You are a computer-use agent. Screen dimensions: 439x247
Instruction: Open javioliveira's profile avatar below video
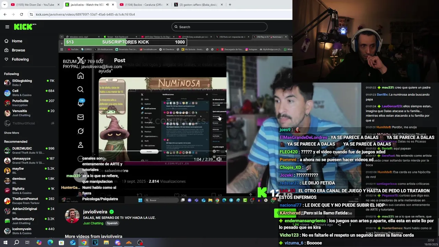point(72,216)
